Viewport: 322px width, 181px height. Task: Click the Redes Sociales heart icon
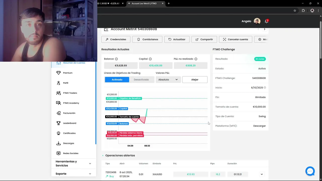coord(58,153)
